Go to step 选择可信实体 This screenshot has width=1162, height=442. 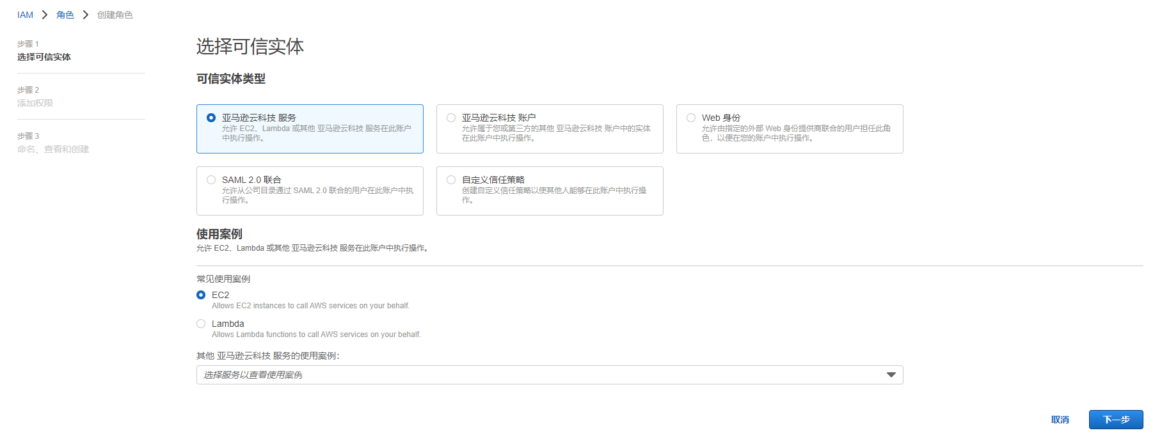(x=44, y=57)
